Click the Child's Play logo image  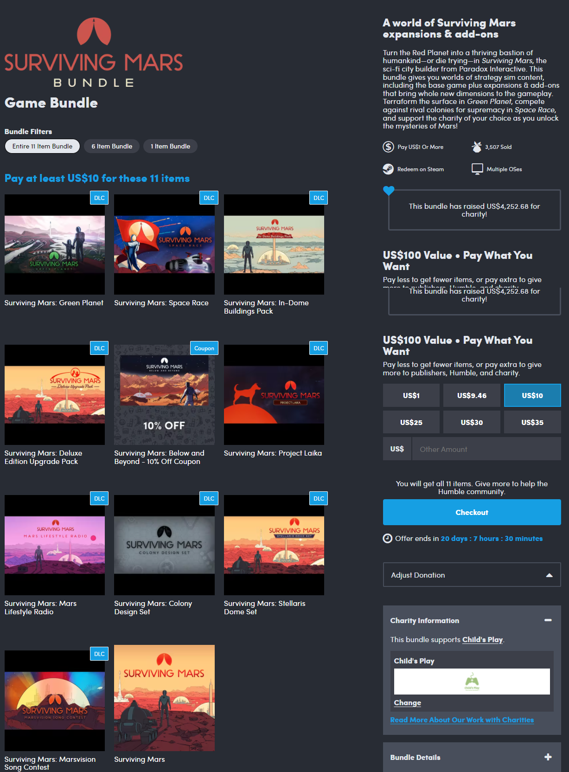click(472, 681)
